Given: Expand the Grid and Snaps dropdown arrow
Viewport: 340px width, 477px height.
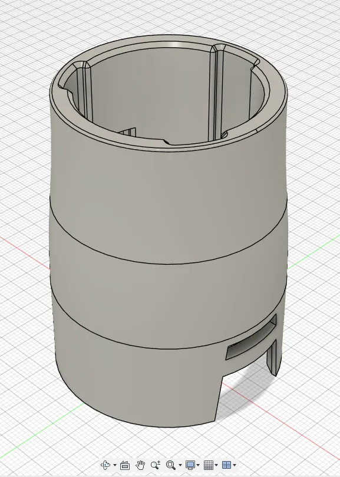Looking at the screenshot, I should (216, 465).
